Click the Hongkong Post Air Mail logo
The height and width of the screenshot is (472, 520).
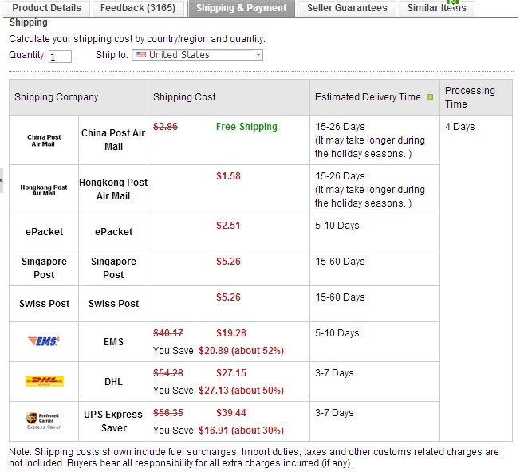44,190
